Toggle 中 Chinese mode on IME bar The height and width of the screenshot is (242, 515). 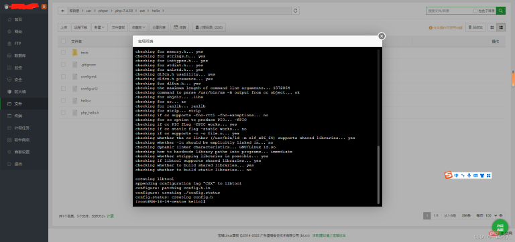point(457,176)
